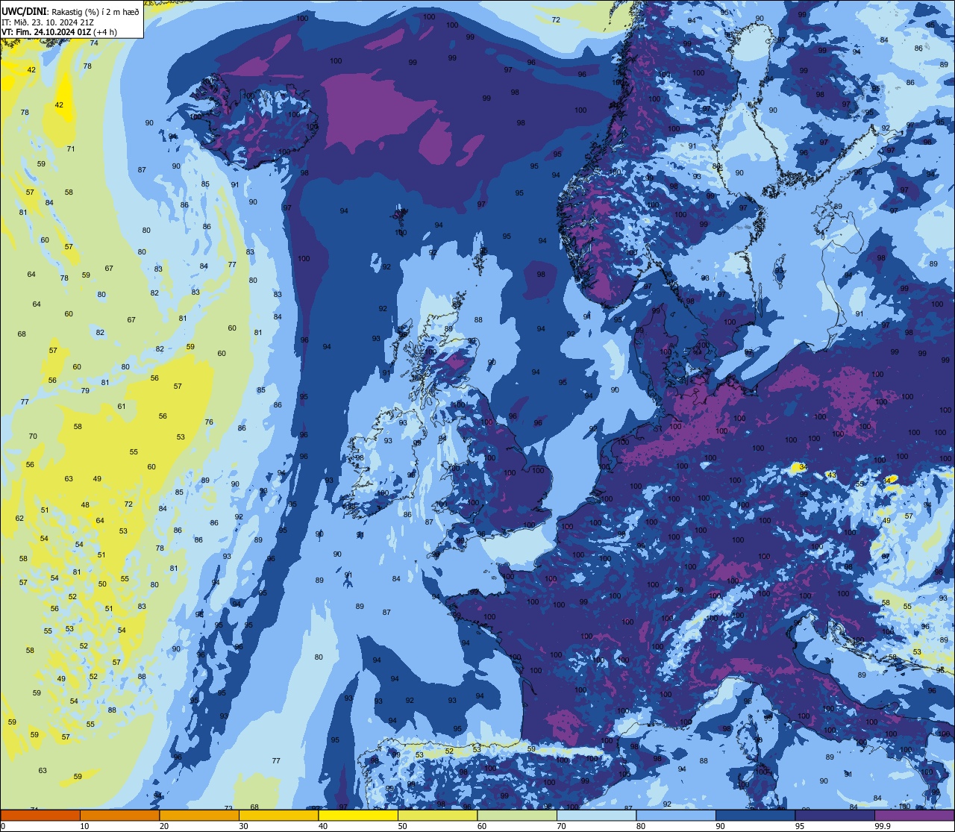The height and width of the screenshot is (832, 955).
Task: Click the '20' tick label under the color scale
Action: point(164,826)
